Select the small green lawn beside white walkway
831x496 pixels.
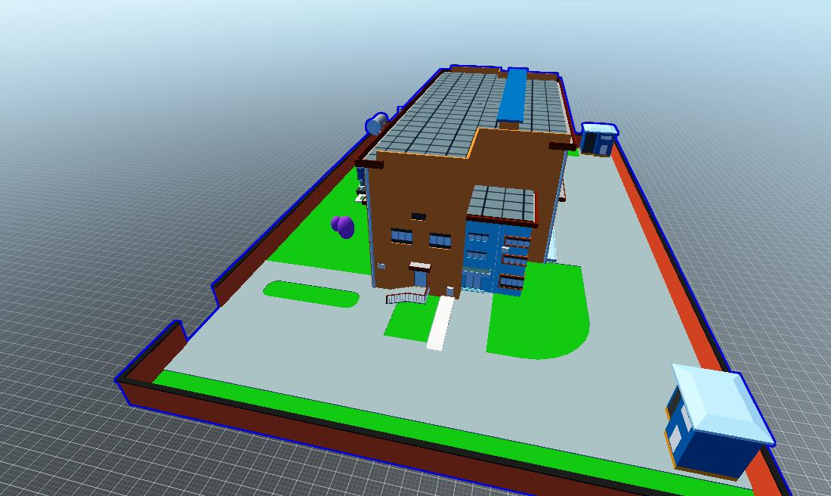[x=406, y=321]
